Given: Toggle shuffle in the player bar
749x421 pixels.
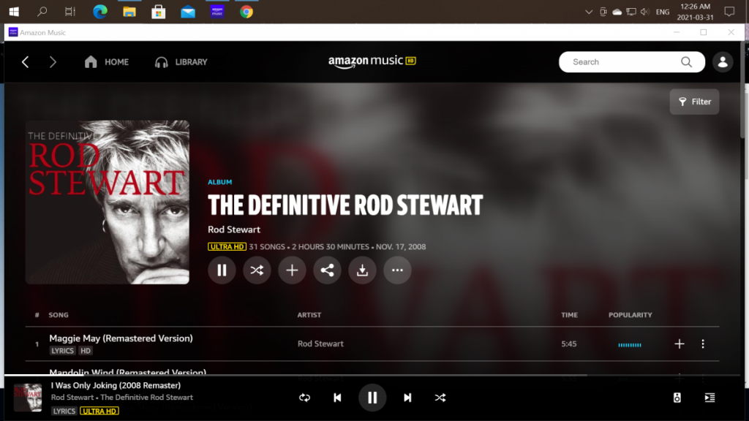Looking at the screenshot, I should click(x=440, y=398).
